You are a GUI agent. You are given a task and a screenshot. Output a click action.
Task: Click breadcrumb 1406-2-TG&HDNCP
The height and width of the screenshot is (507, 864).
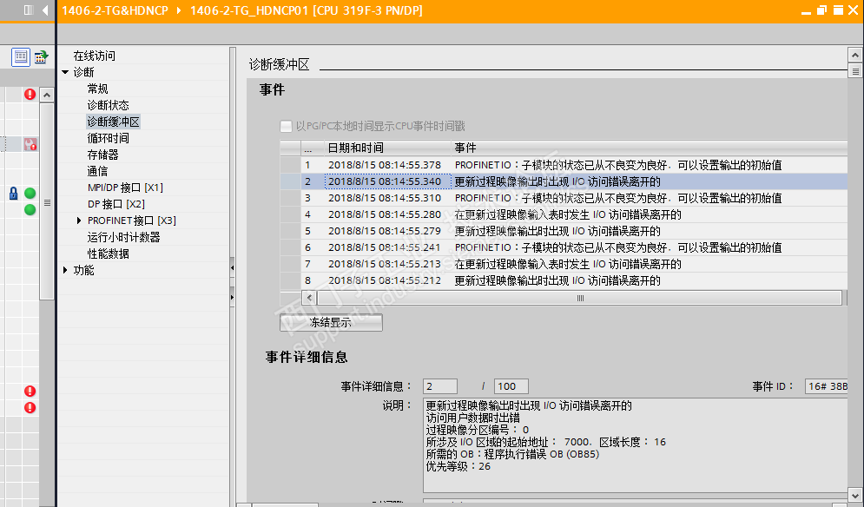115,10
